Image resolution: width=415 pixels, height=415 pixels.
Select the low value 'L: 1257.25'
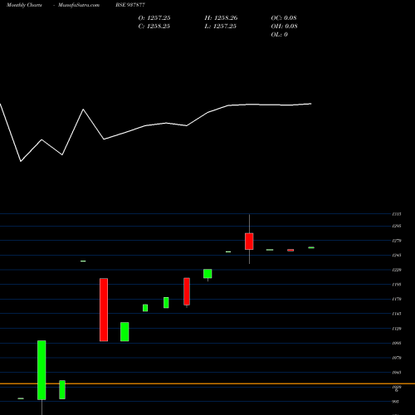coord(221,26)
